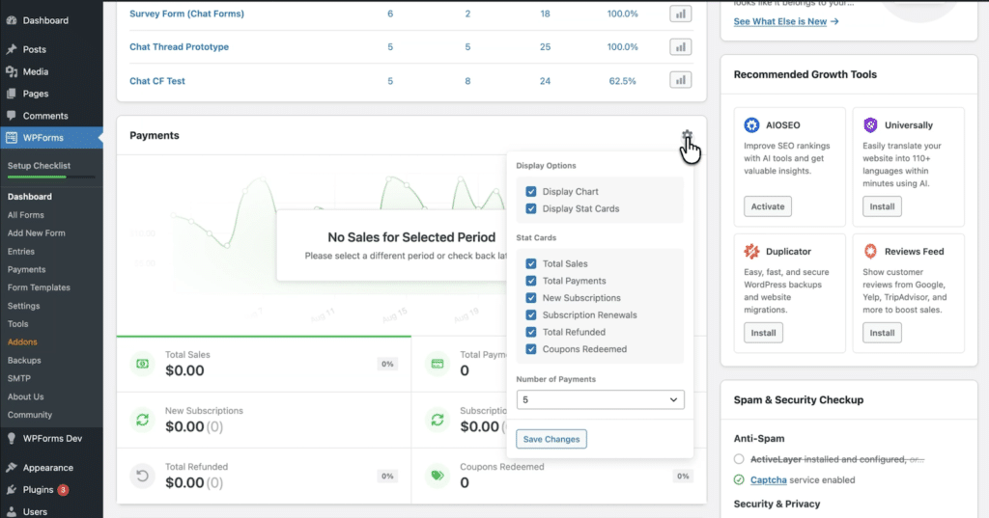Toggle the New Subscriptions checkbox
The width and height of the screenshot is (989, 518).
pos(531,298)
